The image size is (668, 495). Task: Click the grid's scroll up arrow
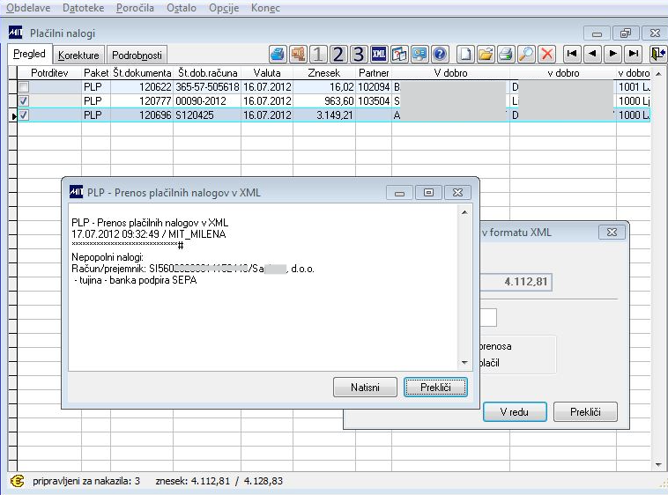pos(658,74)
